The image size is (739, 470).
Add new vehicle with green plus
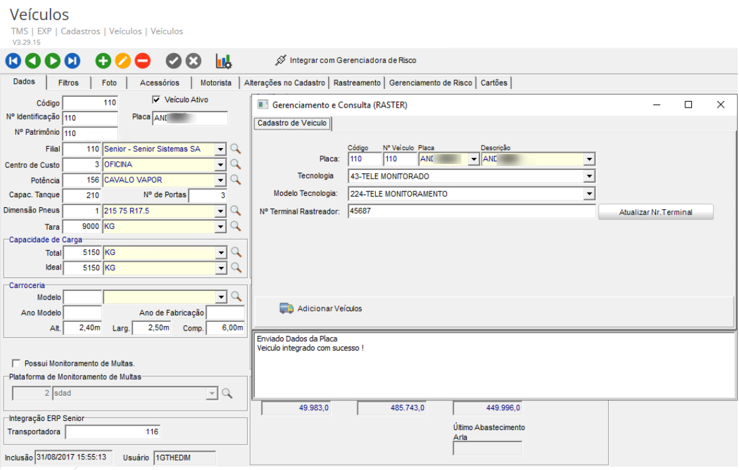click(x=103, y=61)
